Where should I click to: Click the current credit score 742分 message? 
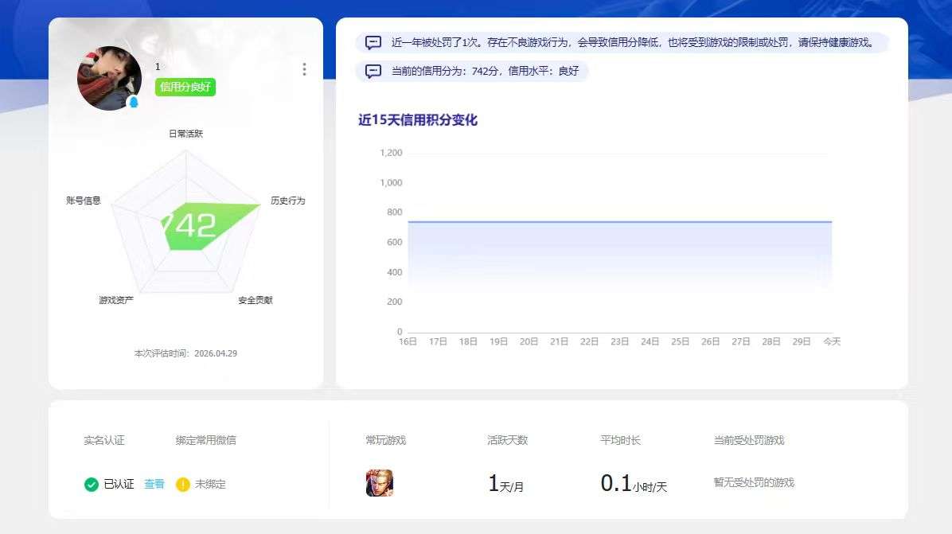[x=485, y=71]
